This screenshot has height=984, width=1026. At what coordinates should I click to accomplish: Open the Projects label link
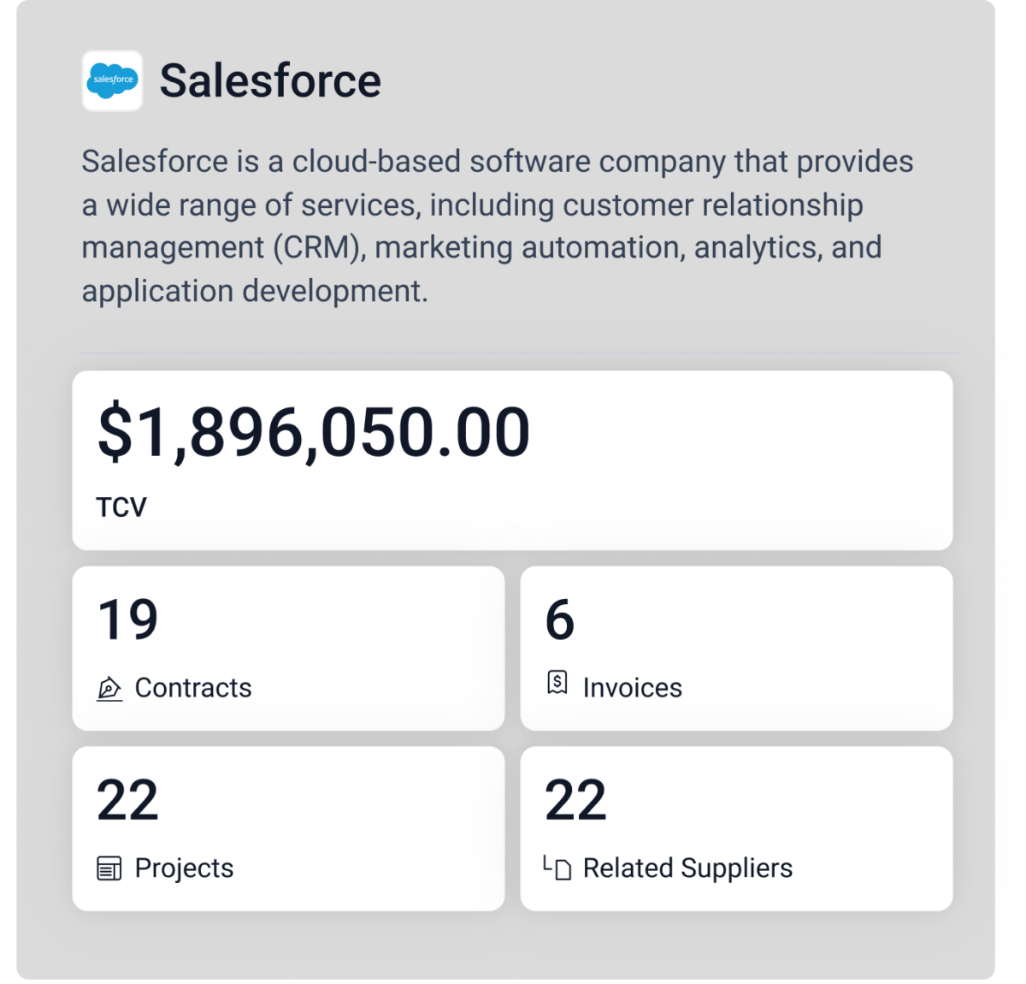click(x=184, y=868)
